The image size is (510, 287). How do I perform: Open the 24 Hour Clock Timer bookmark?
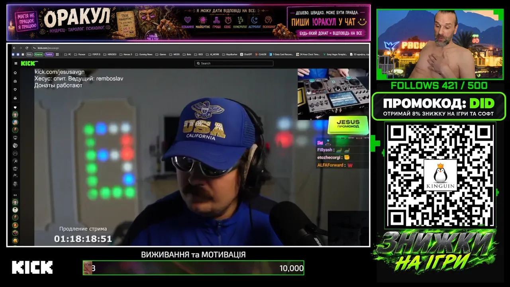[x=308, y=54]
